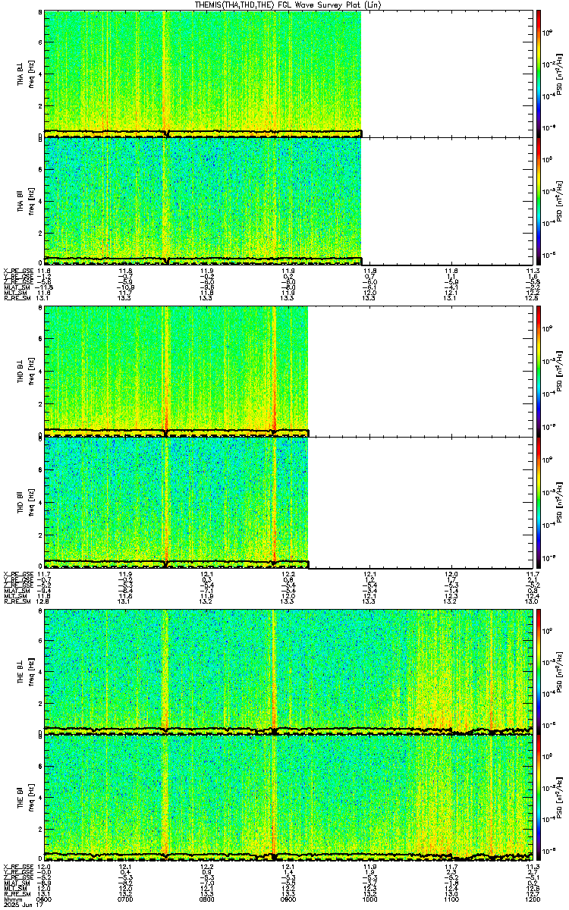The image size is (569, 910).
Task: Click the PSD color bar beside THD B||
Action: (538, 501)
